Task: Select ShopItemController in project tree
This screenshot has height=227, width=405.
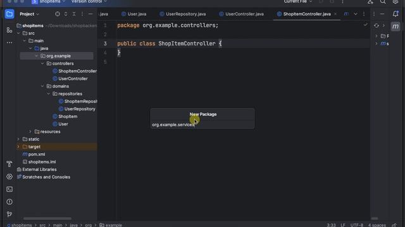Action: coord(75,71)
